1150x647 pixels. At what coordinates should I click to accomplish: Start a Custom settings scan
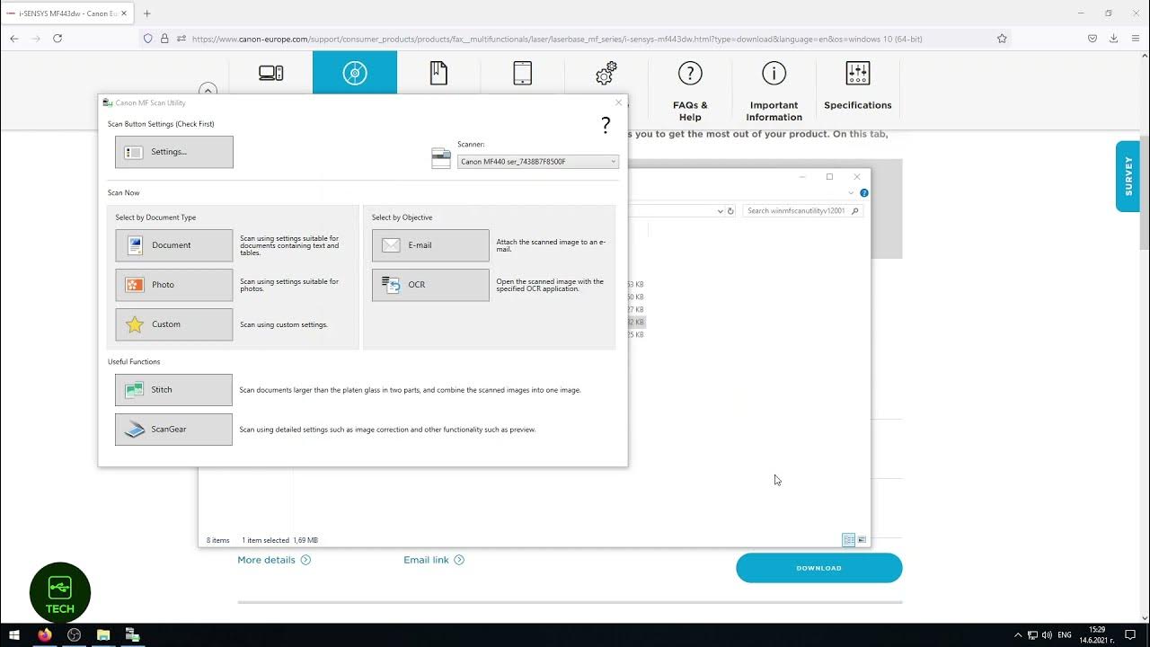[x=173, y=324]
